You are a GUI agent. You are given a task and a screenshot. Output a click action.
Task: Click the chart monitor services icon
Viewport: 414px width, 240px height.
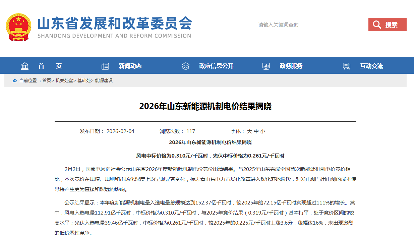(x=266, y=66)
